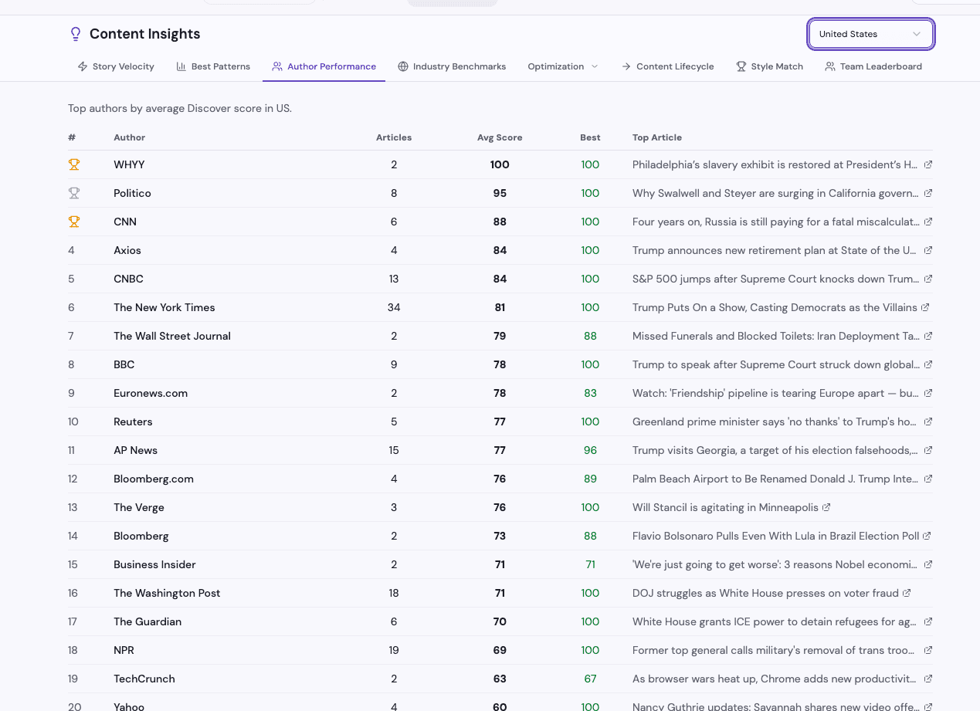Click the external link icon beside CNN's article
Viewport: 980px width, 711px height.
pos(927,222)
